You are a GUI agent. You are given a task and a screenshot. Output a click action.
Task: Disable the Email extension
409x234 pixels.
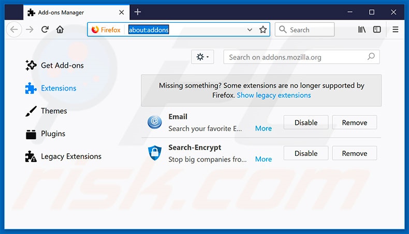[x=306, y=122]
